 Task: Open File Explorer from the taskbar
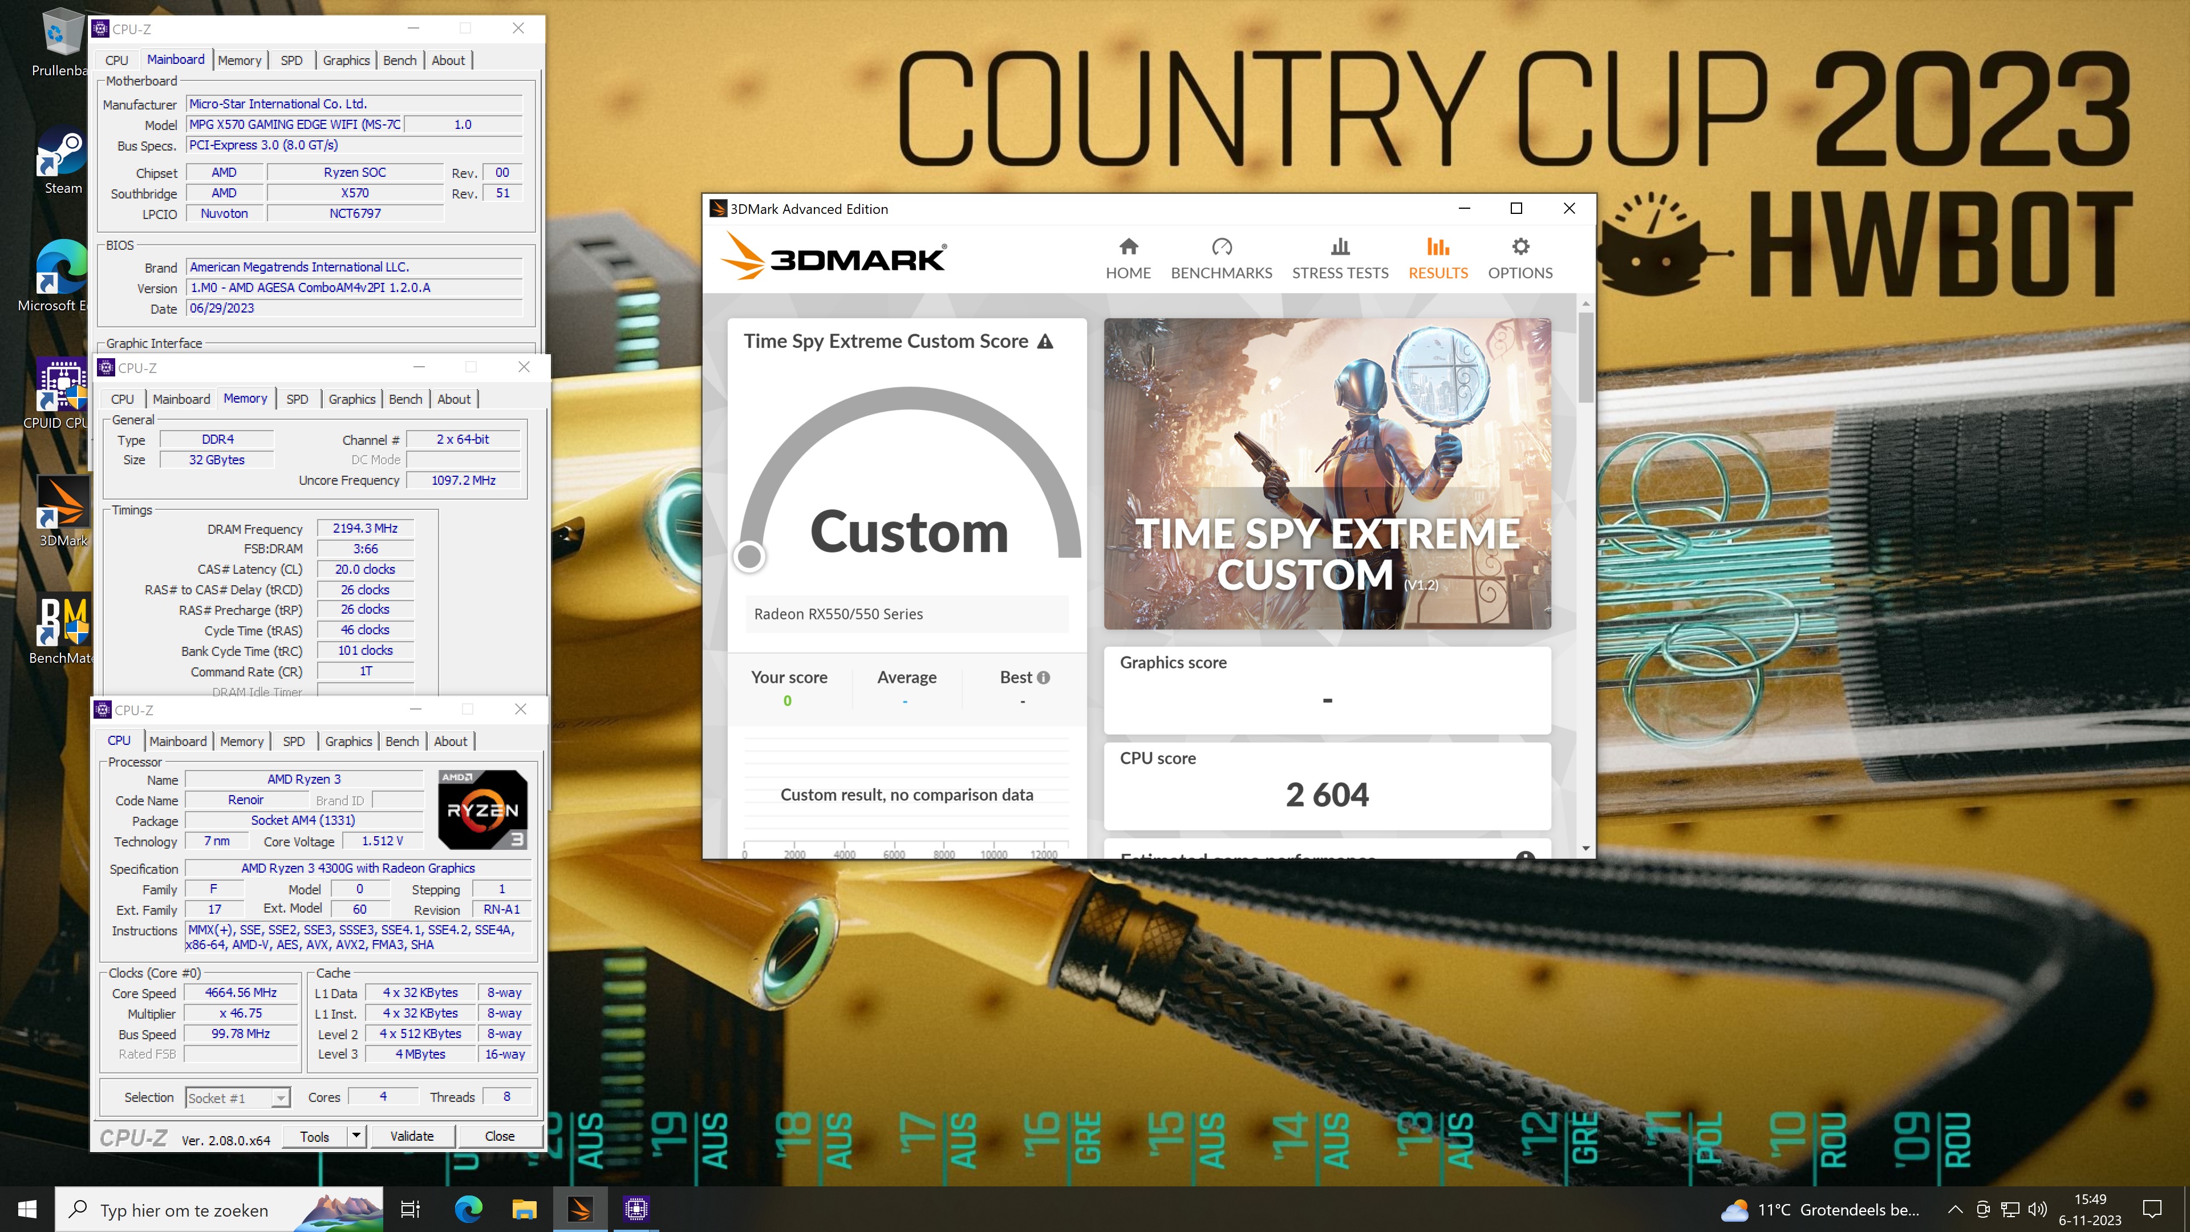525,1209
